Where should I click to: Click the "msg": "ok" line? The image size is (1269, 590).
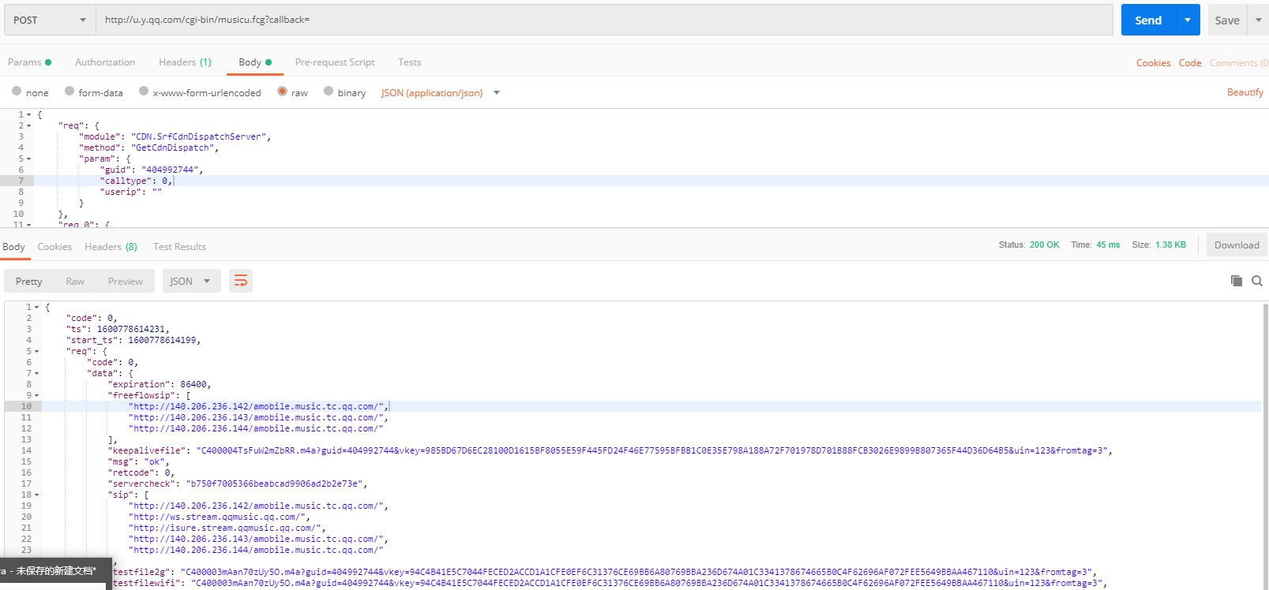(137, 461)
